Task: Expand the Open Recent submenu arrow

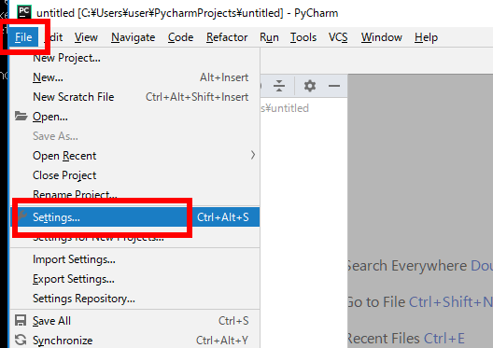Action: 253,155
